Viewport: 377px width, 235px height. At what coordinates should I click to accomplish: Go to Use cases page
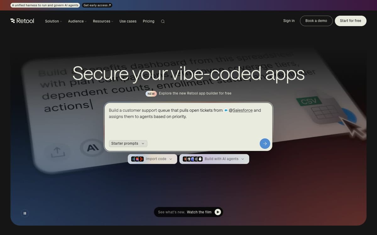coord(128,21)
